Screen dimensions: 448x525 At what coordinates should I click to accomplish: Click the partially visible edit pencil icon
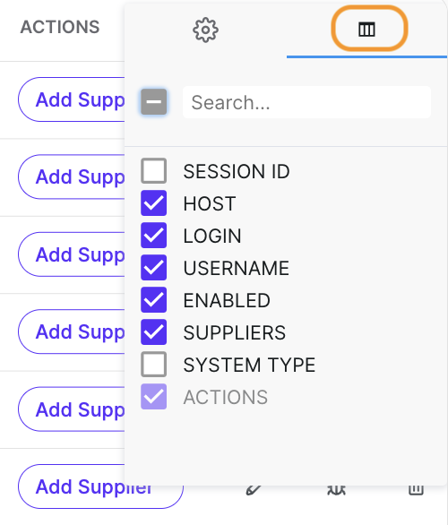click(x=254, y=490)
